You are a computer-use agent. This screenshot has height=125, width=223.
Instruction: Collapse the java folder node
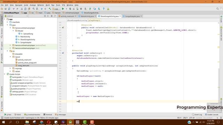pos(7,25)
